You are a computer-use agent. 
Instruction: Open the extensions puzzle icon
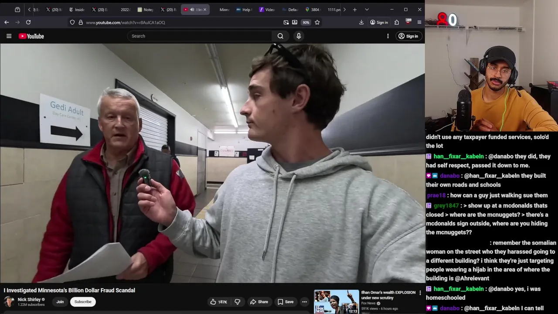397,22
